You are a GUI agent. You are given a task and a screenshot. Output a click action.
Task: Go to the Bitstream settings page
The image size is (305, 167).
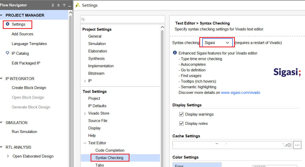click(96, 73)
